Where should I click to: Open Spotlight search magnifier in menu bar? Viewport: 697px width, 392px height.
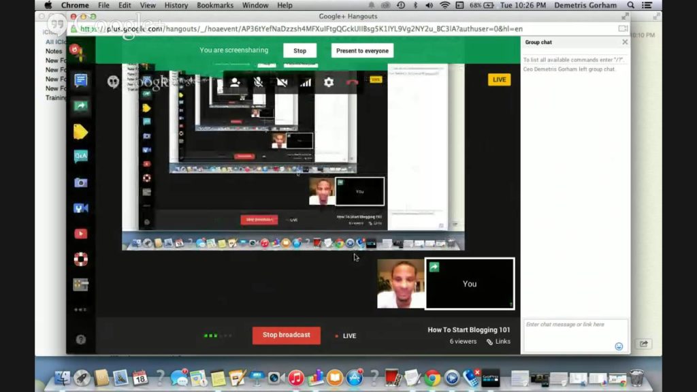coord(631,5)
